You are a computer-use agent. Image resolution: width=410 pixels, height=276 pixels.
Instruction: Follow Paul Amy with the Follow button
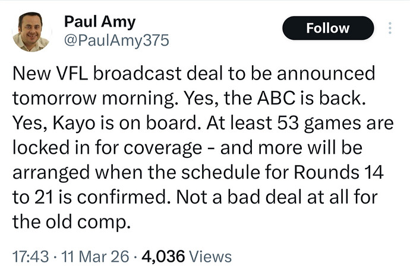click(x=328, y=28)
